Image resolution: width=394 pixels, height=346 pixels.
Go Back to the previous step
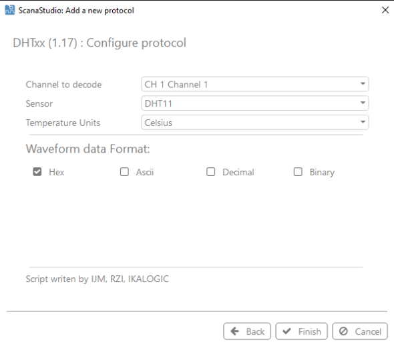247,331
